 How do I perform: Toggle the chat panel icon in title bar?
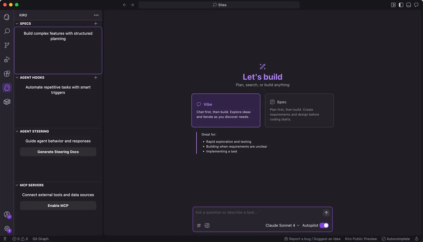point(416,5)
